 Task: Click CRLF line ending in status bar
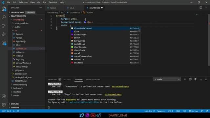click(x=178, y=111)
